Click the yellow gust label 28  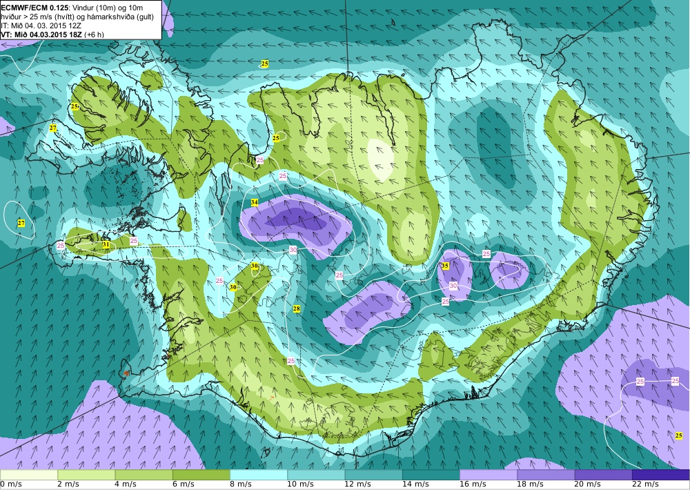coord(297,309)
